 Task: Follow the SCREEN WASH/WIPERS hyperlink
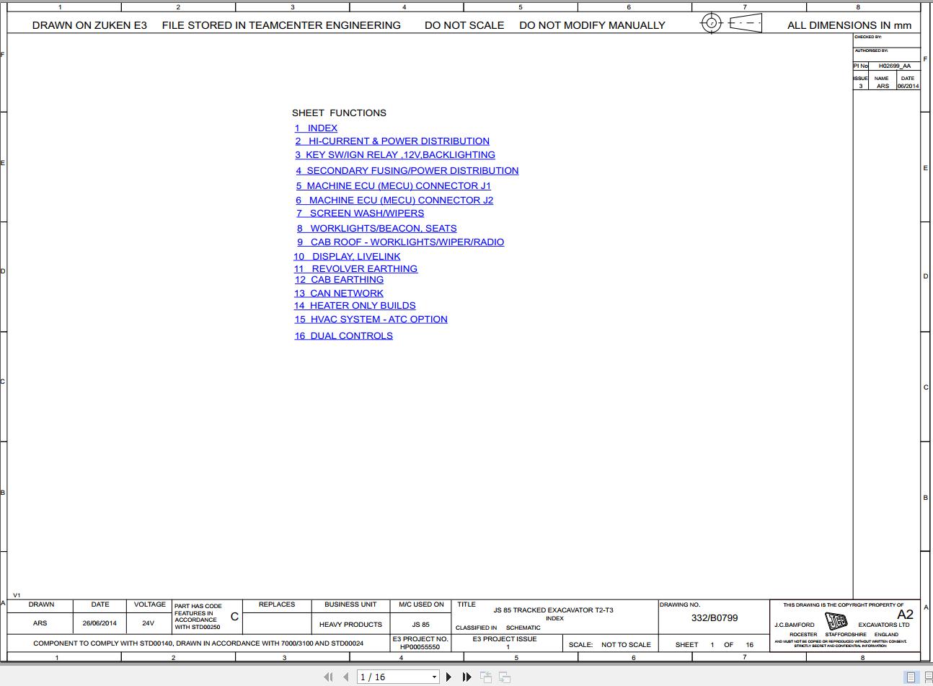click(x=360, y=213)
